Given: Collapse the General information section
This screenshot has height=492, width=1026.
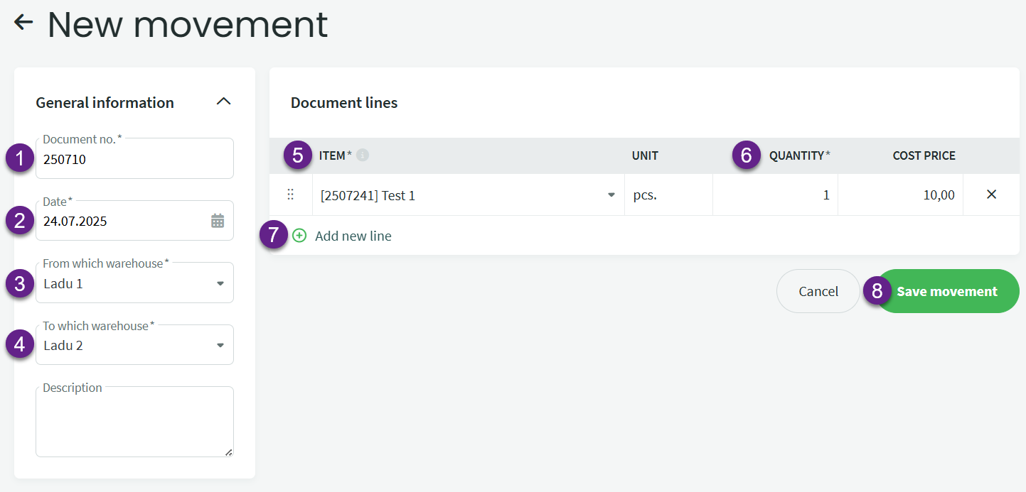Looking at the screenshot, I should click(223, 102).
